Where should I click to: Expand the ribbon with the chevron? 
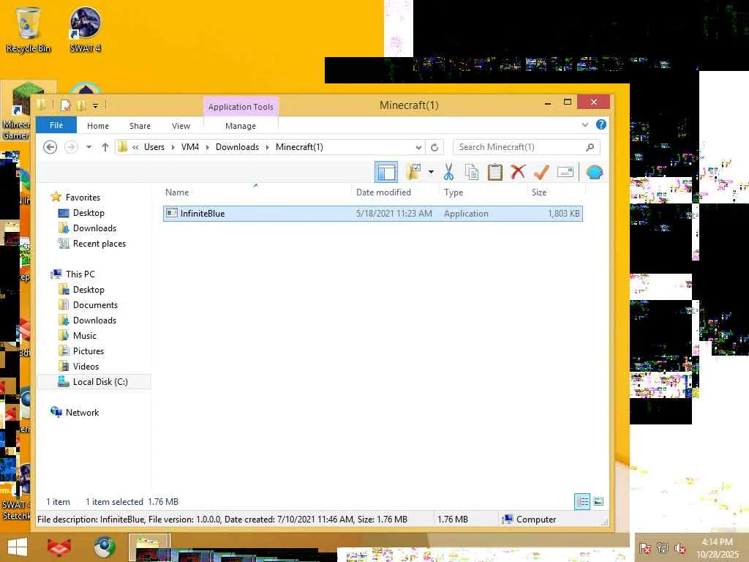tap(584, 124)
